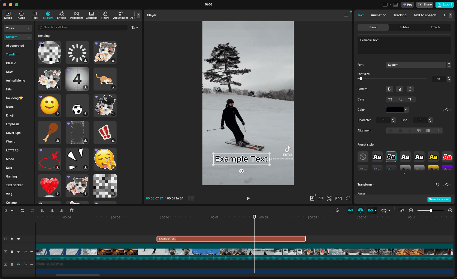Expand the text Color dropdown
The height and width of the screenshot is (279, 457).
click(406, 110)
